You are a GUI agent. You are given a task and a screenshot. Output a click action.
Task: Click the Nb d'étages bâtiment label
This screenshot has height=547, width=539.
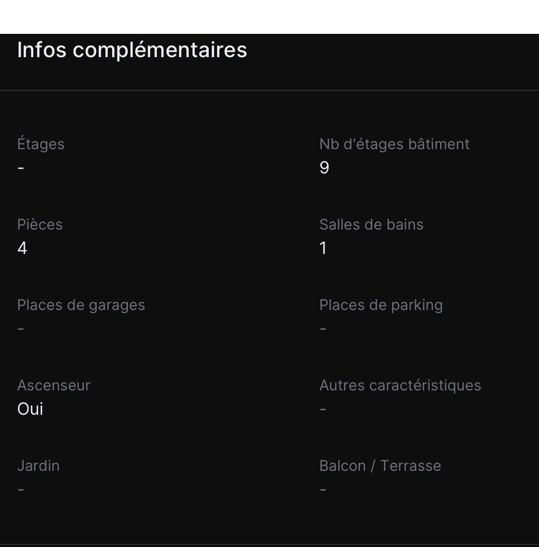tap(394, 144)
